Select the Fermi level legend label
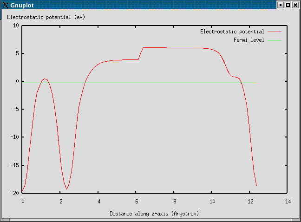301x222 pixels. point(249,40)
